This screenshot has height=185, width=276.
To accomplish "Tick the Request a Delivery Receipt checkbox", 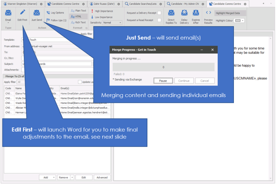I will (159, 13).
